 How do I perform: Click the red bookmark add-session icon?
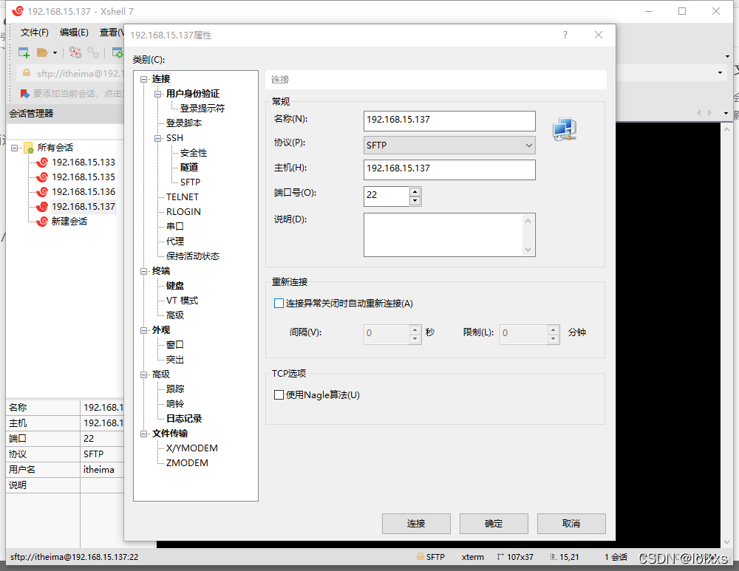[x=24, y=93]
